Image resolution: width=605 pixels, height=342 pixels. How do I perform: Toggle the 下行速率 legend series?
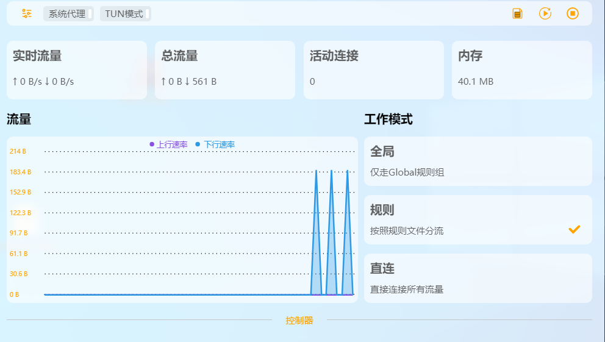[215, 144]
